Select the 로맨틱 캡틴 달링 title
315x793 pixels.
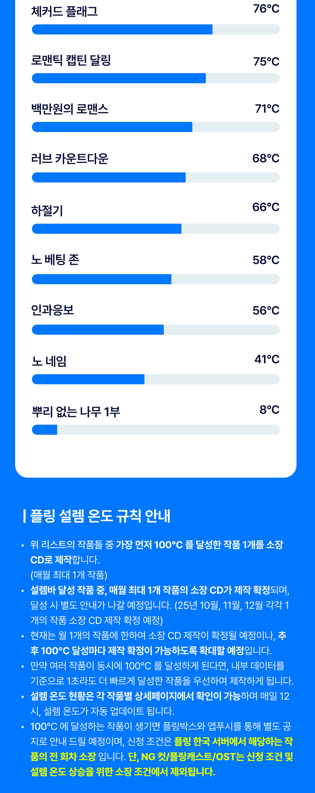click(x=71, y=60)
